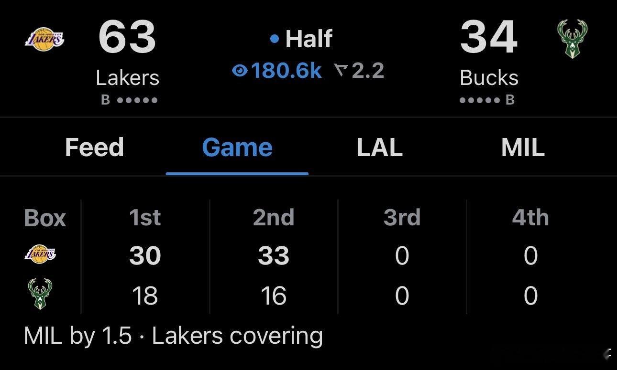Screen dimensions: 617x370
Task: Tap the live blue dot beside Half
Action: (274, 39)
